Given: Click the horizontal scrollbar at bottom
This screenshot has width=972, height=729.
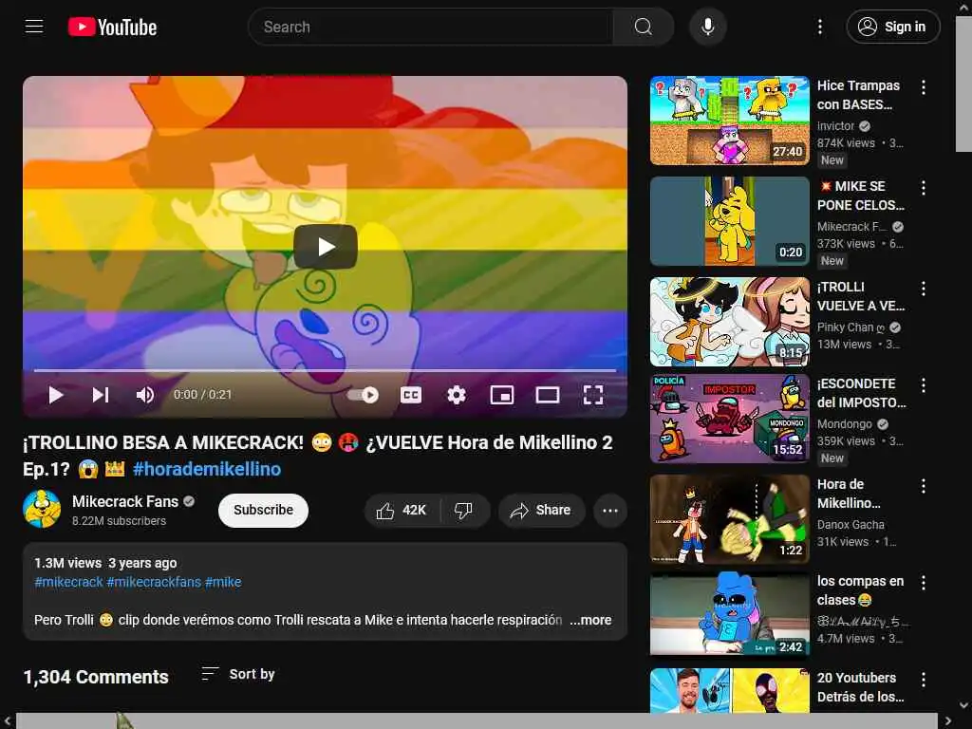Looking at the screenshot, I should coord(477,721).
